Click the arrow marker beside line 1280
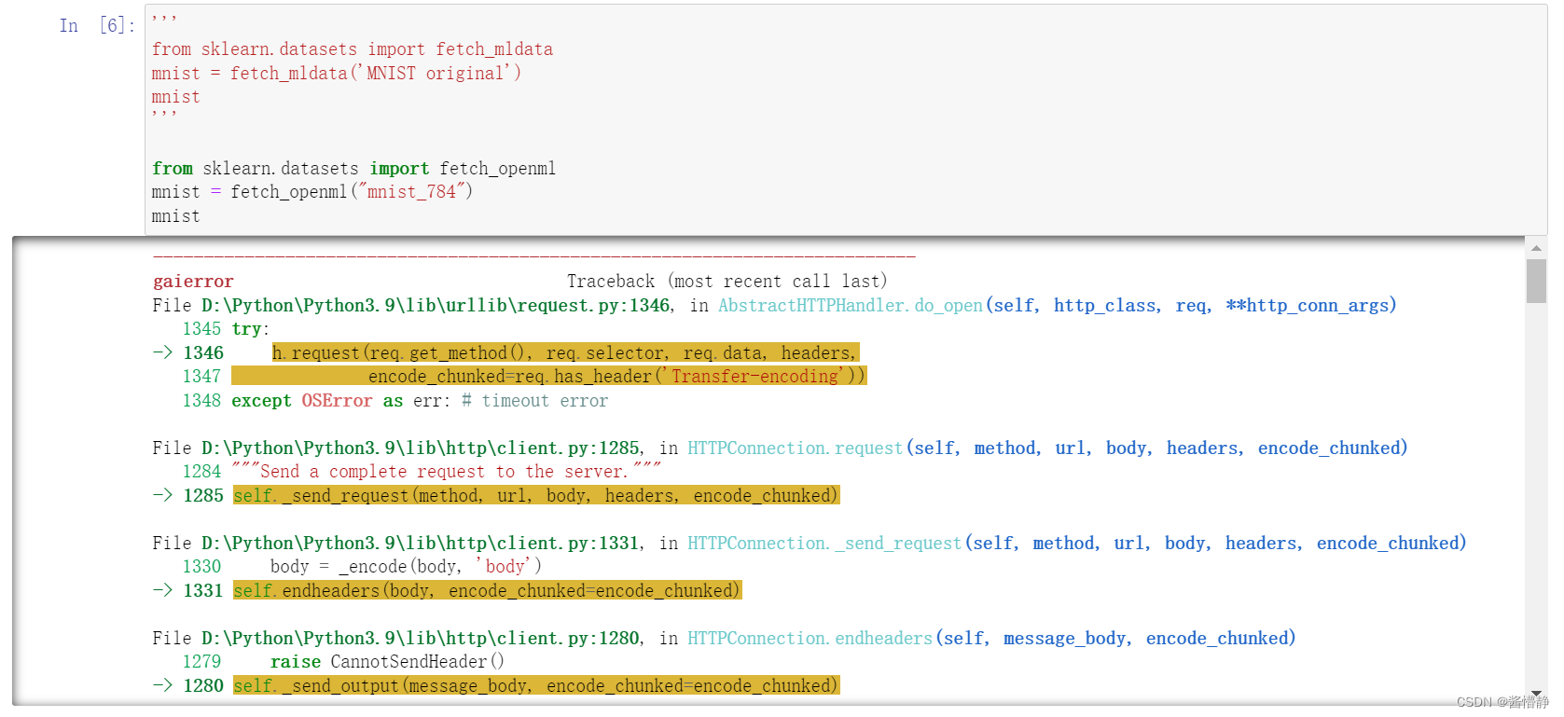1564x717 pixels. point(162,685)
